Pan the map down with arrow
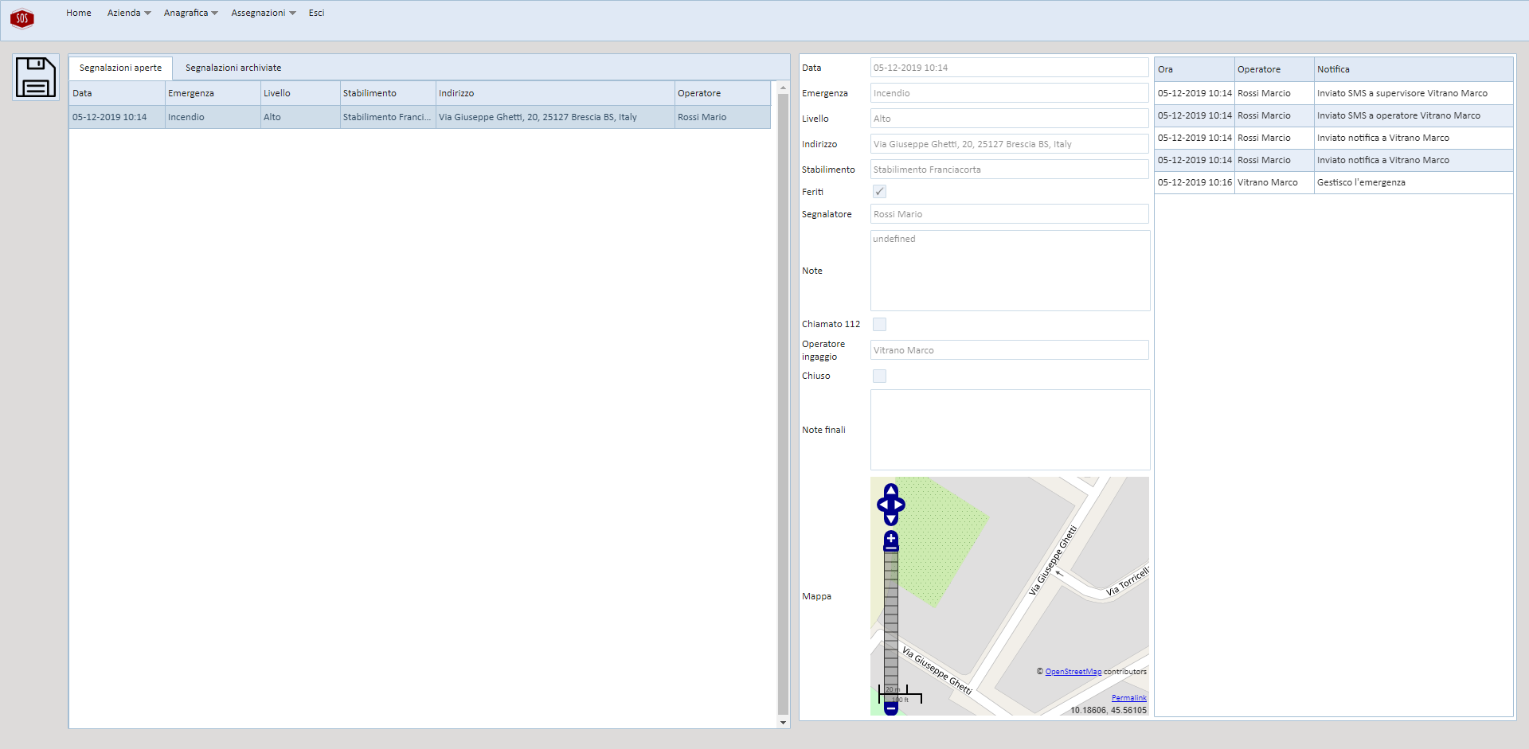Screen dimensions: 1529x749 [891, 519]
